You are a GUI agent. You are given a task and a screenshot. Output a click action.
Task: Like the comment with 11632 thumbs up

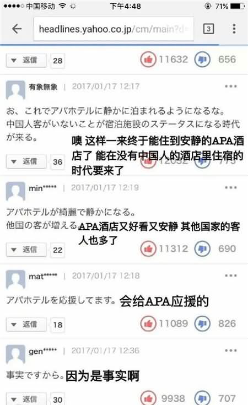coord(148,60)
